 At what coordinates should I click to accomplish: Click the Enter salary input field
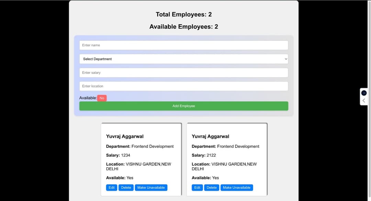[183, 72]
